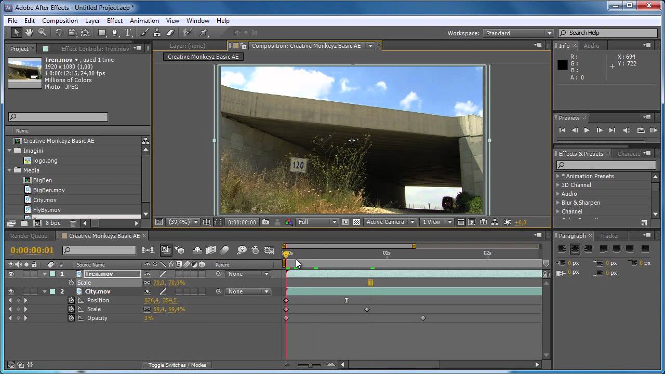This screenshot has width=665, height=374.
Task: Collapse the Imagini folder
Action: (x=10, y=151)
